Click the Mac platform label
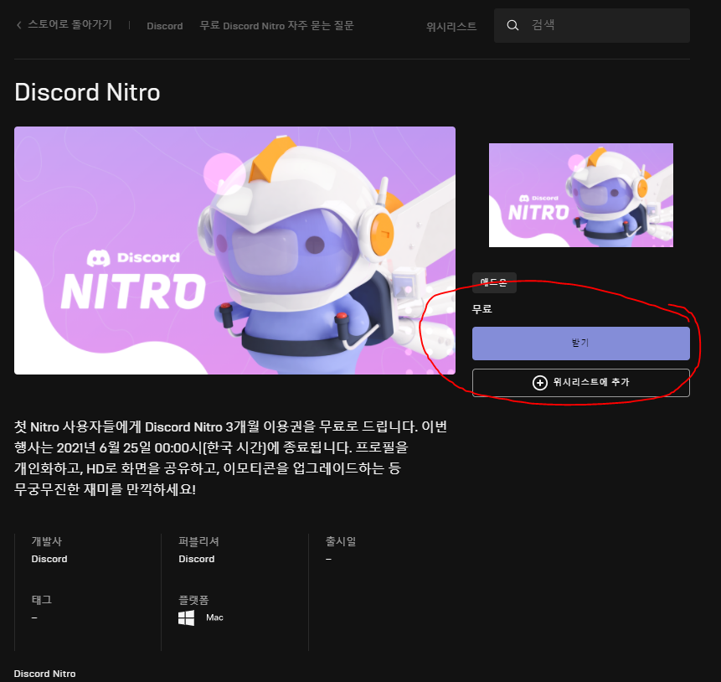This screenshot has width=721, height=682. pos(214,617)
